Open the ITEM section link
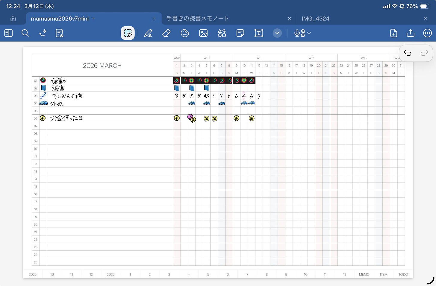 384,274
